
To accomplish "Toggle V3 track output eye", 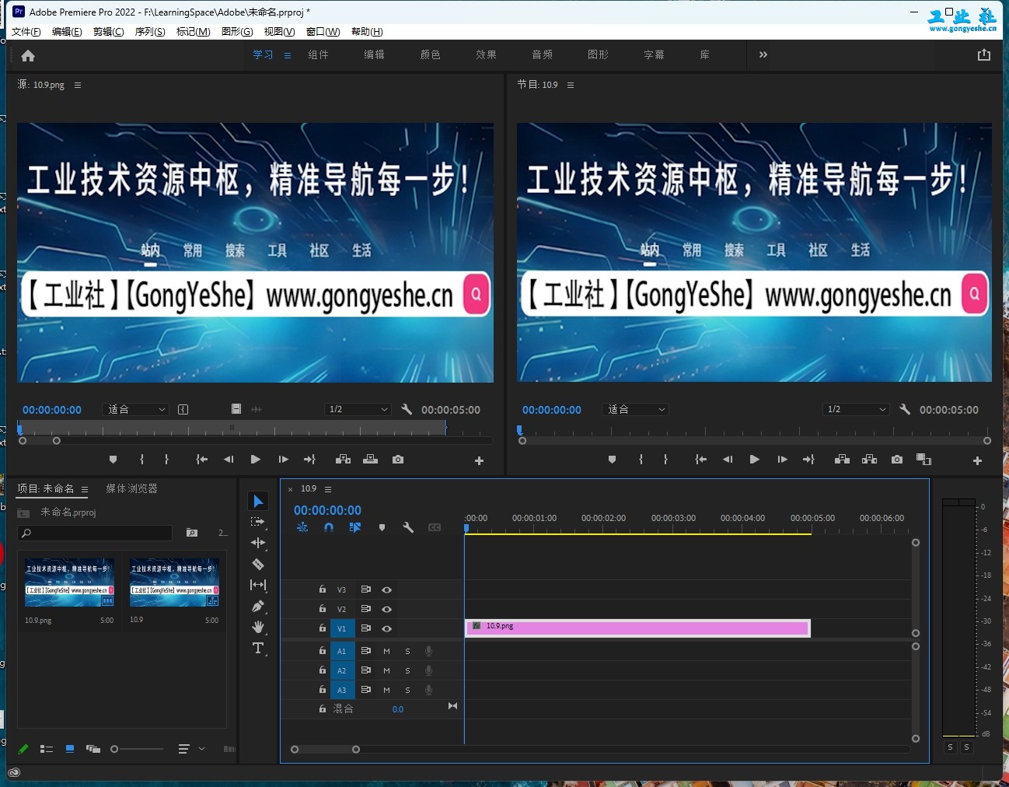I will (x=386, y=589).
